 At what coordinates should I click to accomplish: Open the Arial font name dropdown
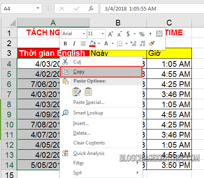(x=84, y=34)
